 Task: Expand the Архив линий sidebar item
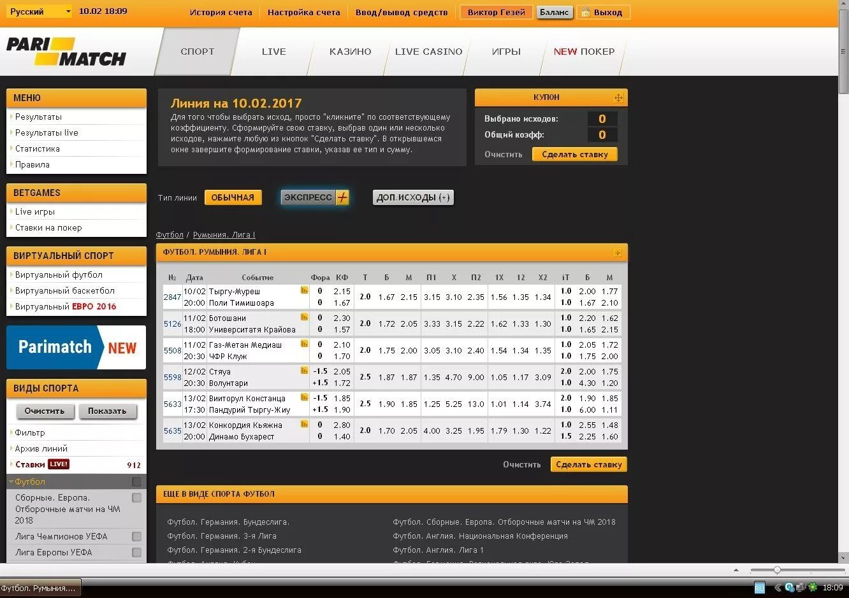41,448
